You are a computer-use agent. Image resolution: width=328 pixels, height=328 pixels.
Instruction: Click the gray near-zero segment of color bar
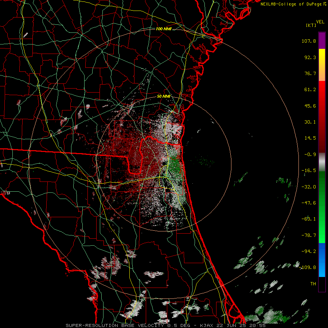(322, 162)
